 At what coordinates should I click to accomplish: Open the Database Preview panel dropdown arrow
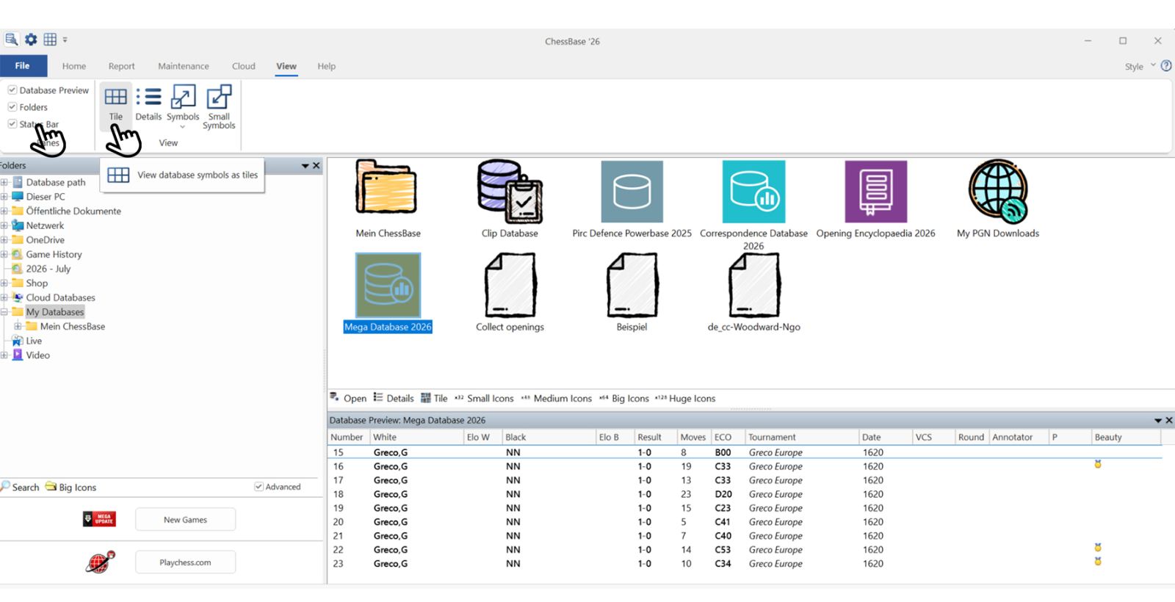click(1158, 421)
